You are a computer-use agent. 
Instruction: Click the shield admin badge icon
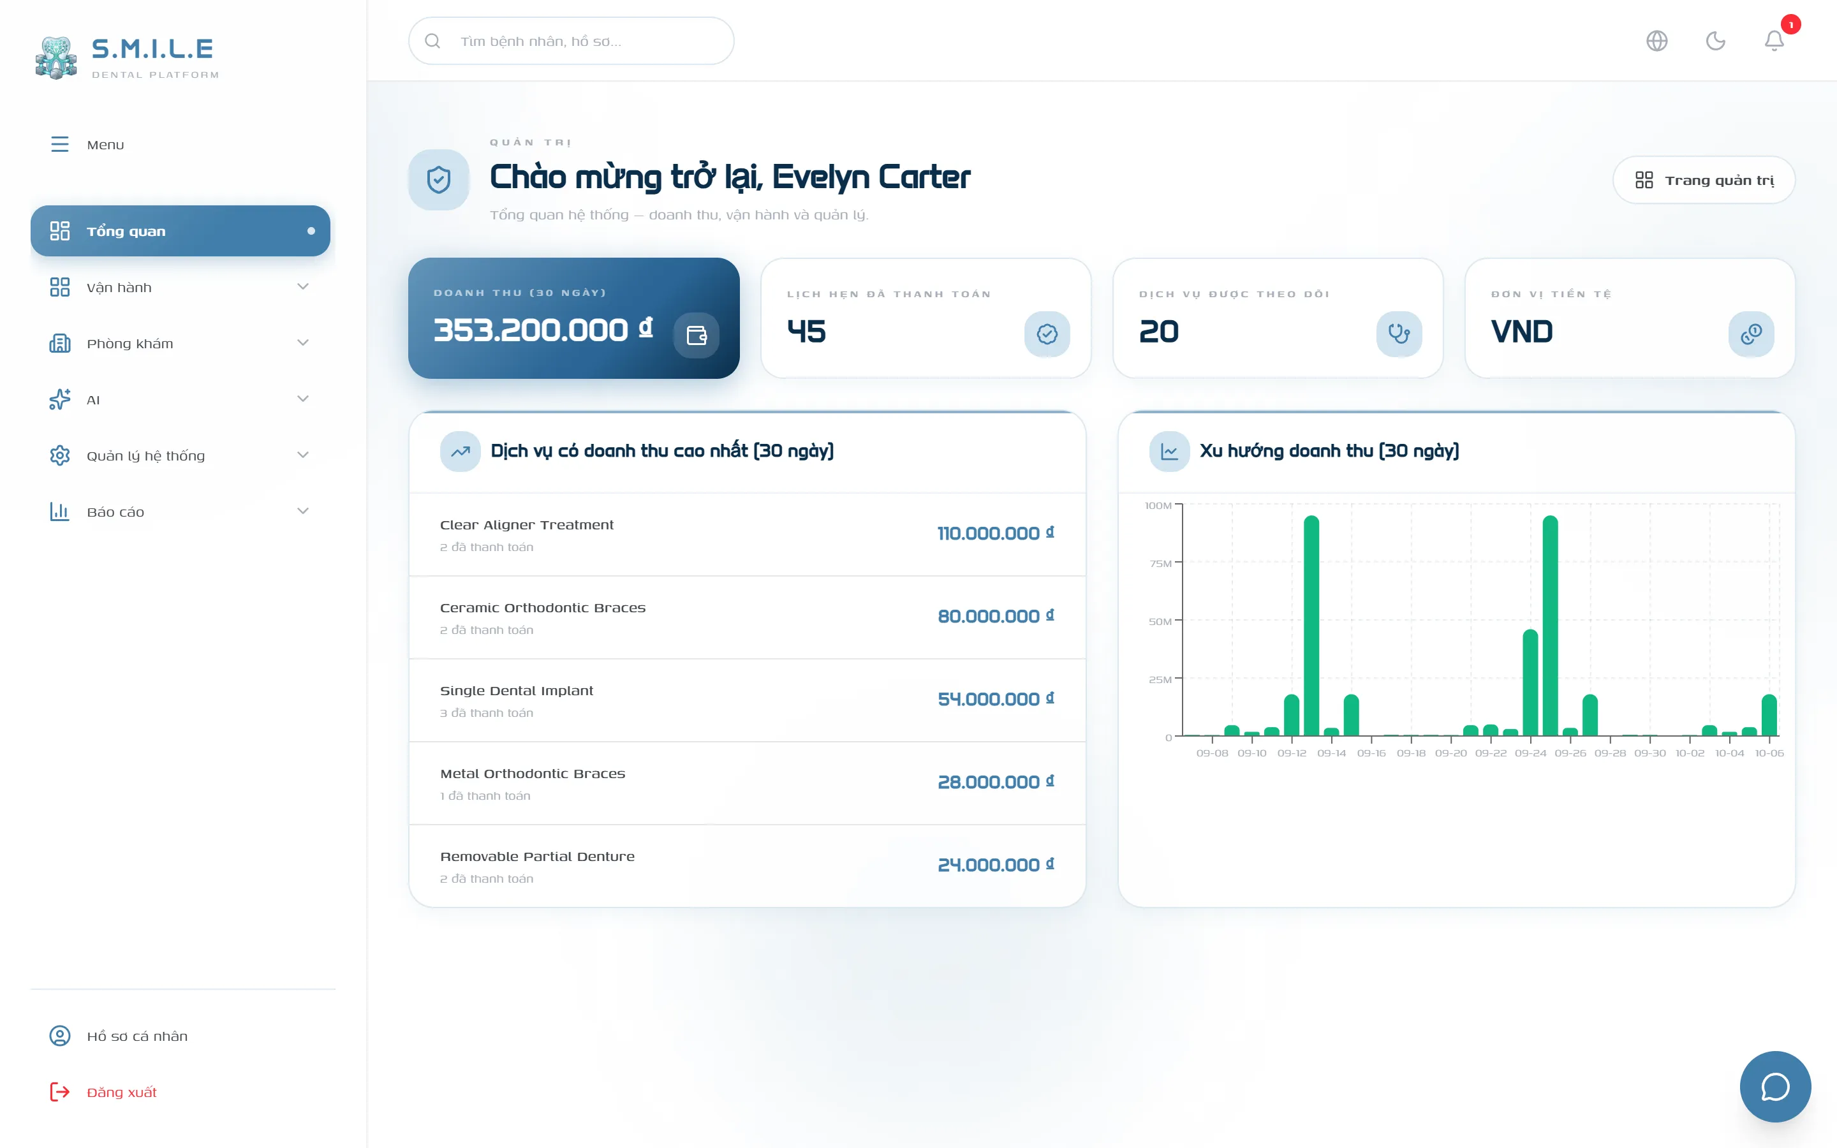pos(439,180)
